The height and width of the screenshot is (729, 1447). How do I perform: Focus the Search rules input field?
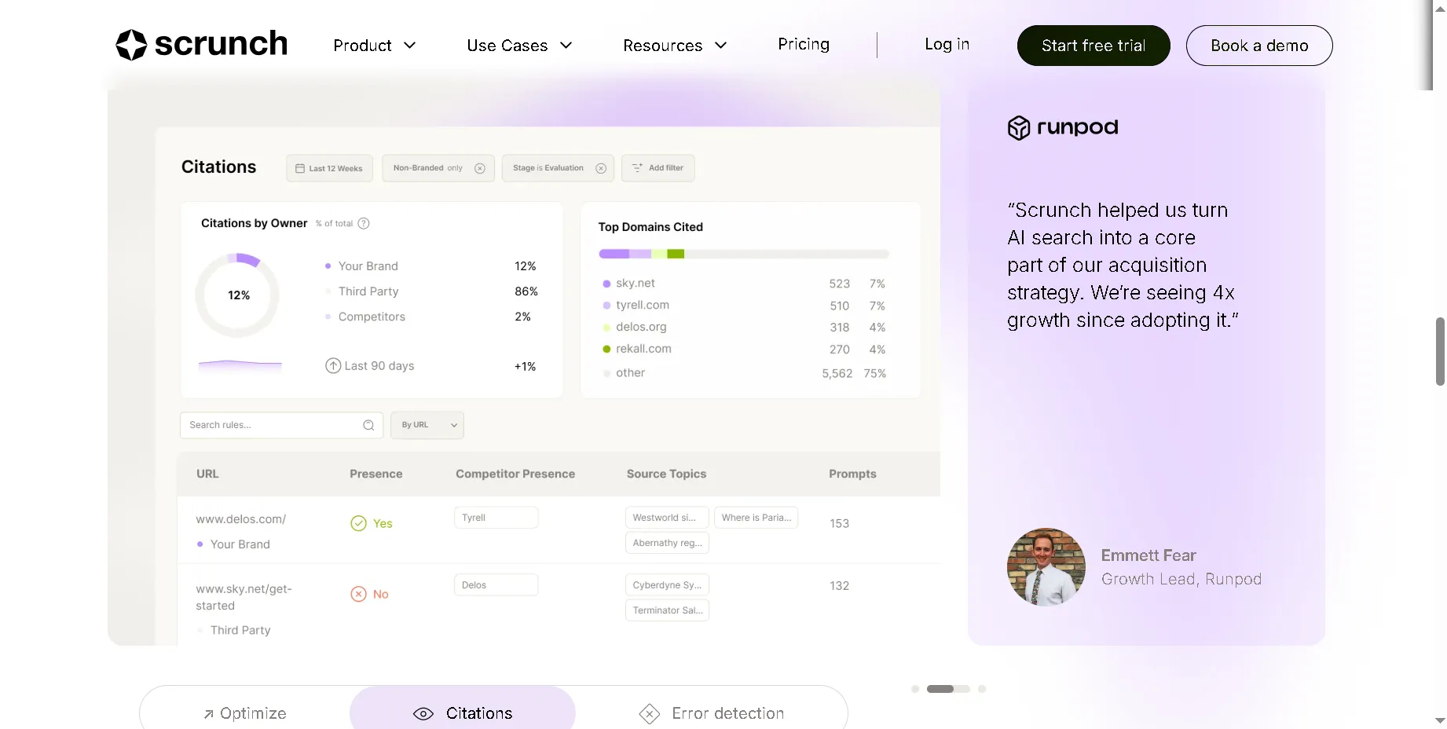[x=281, y=425]
